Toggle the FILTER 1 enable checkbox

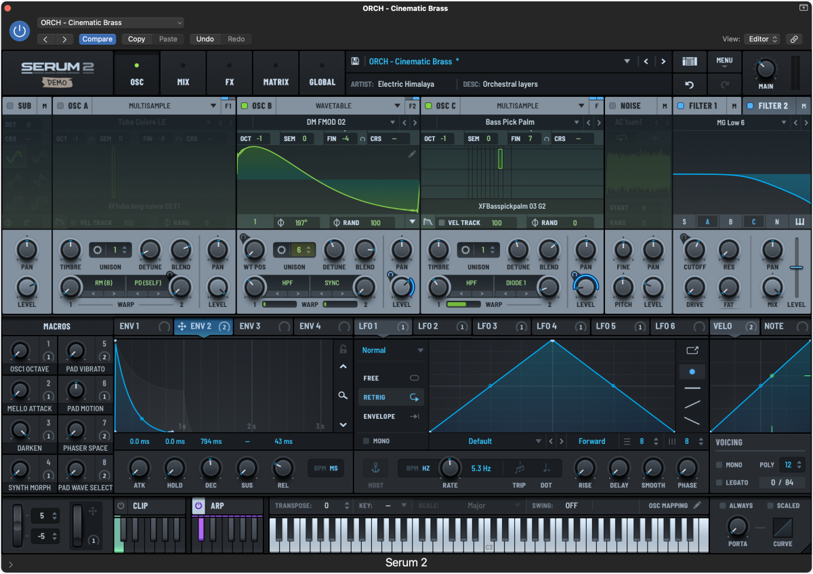tap(681, 106)
